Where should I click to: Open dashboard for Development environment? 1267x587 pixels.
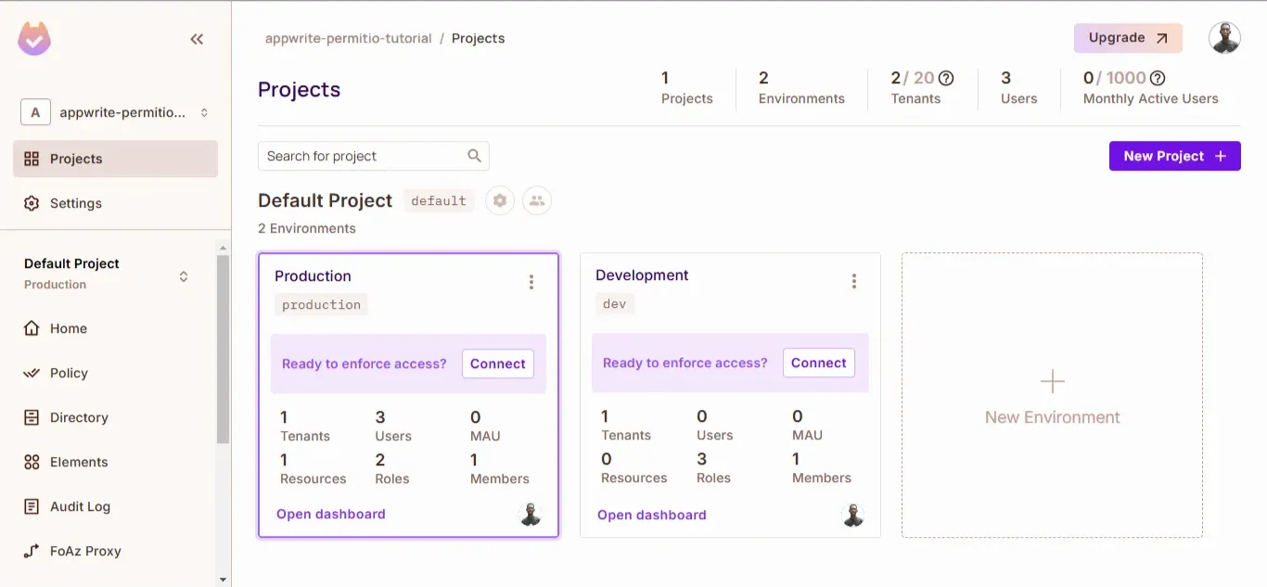tap(652, 515)
